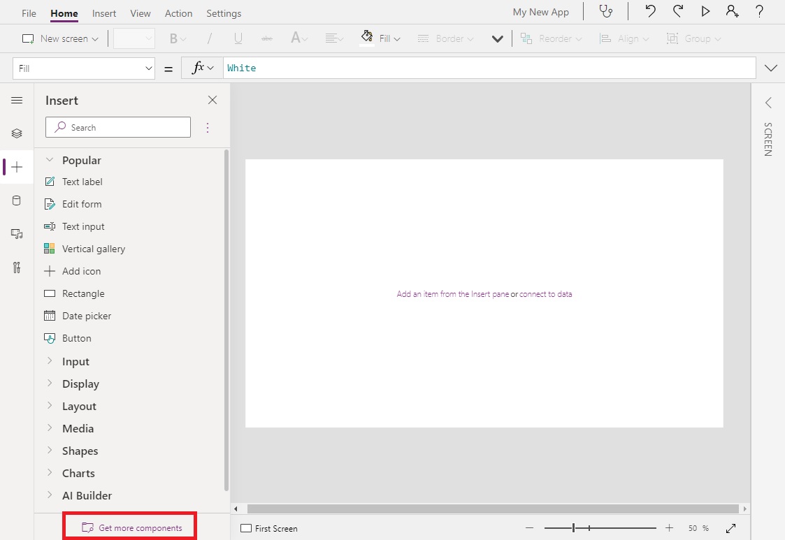Adjust the zoom slider handle
The width and height of the screenshot is (785, 540).
point(574,528)
